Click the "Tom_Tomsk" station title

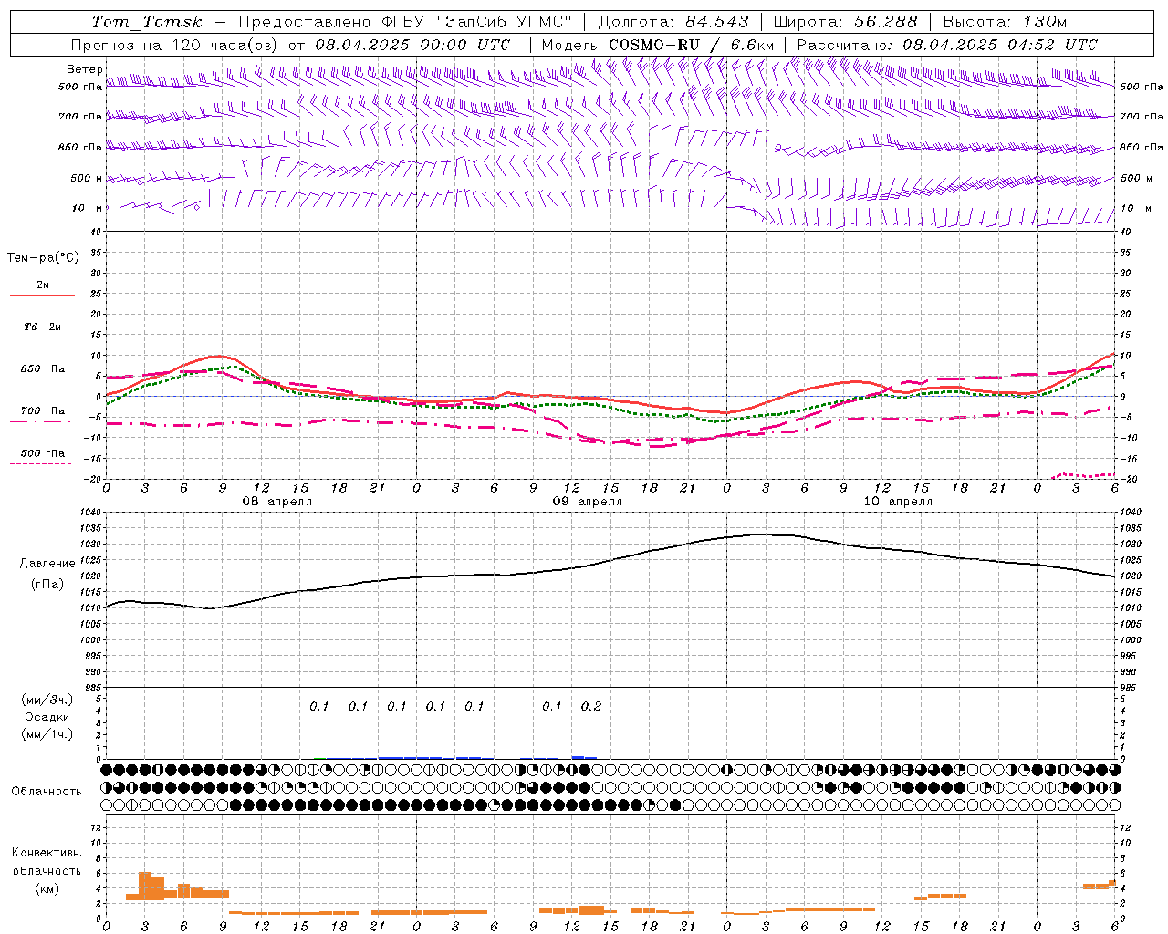147,22
